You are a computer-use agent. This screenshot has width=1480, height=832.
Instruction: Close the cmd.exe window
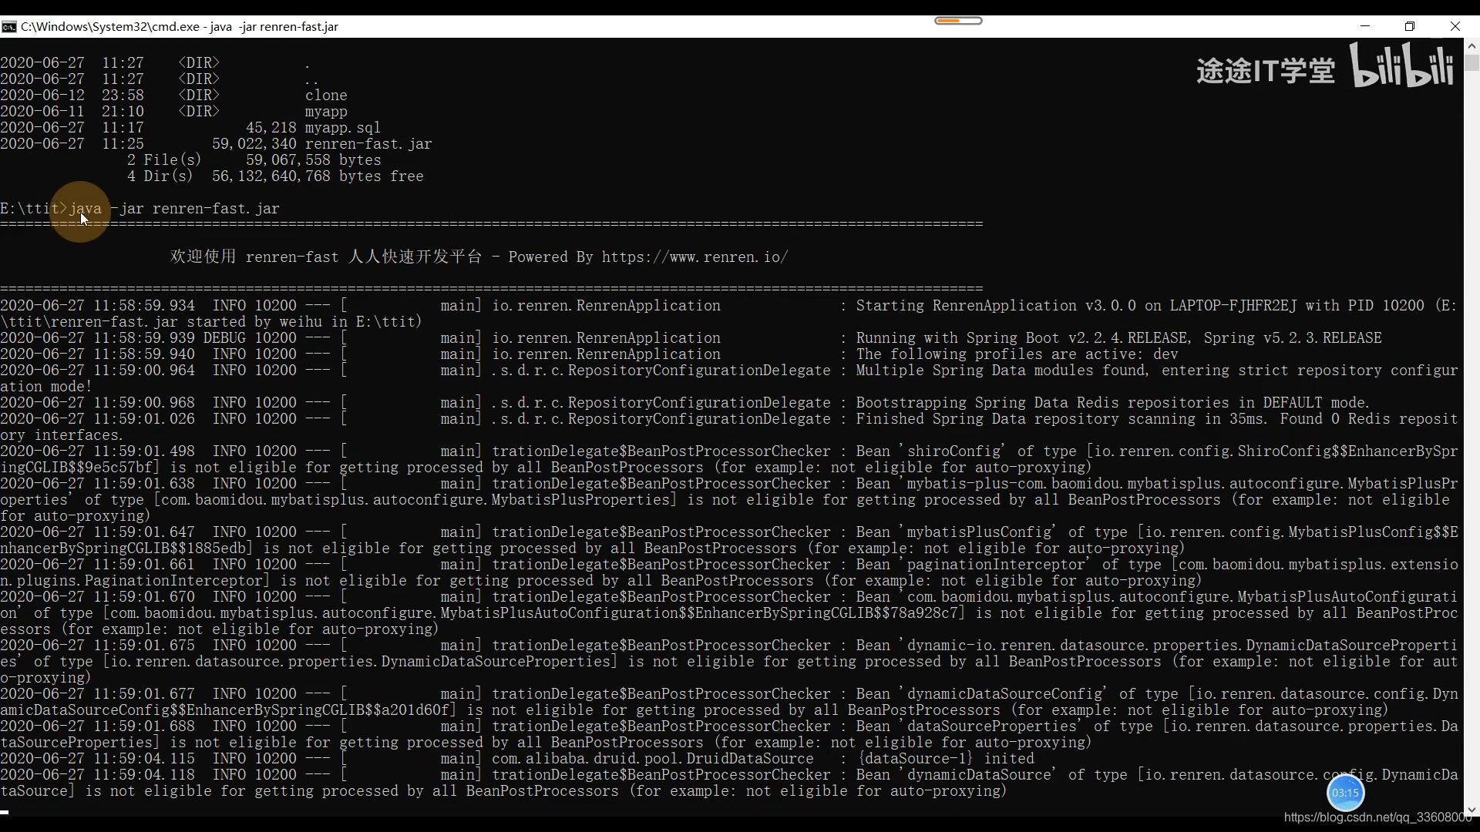coord(1455,26)
